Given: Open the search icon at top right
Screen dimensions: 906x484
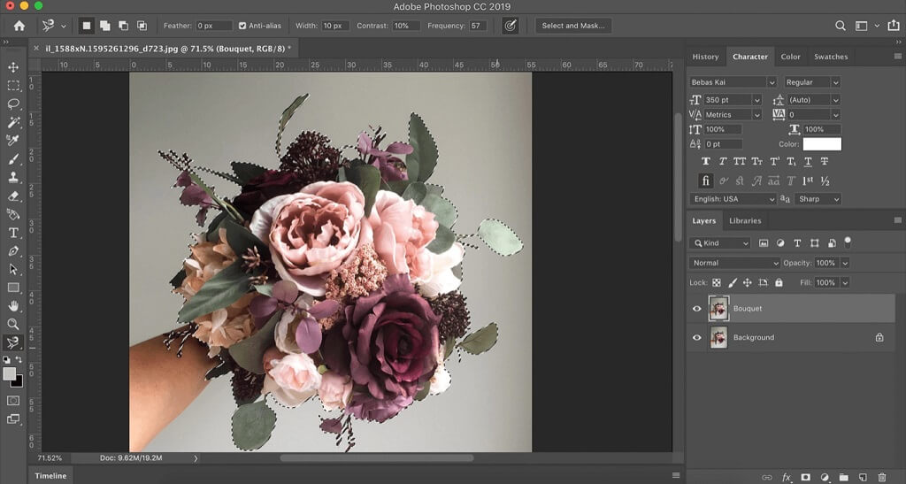Looking at the screenshot, I should 841,26.
